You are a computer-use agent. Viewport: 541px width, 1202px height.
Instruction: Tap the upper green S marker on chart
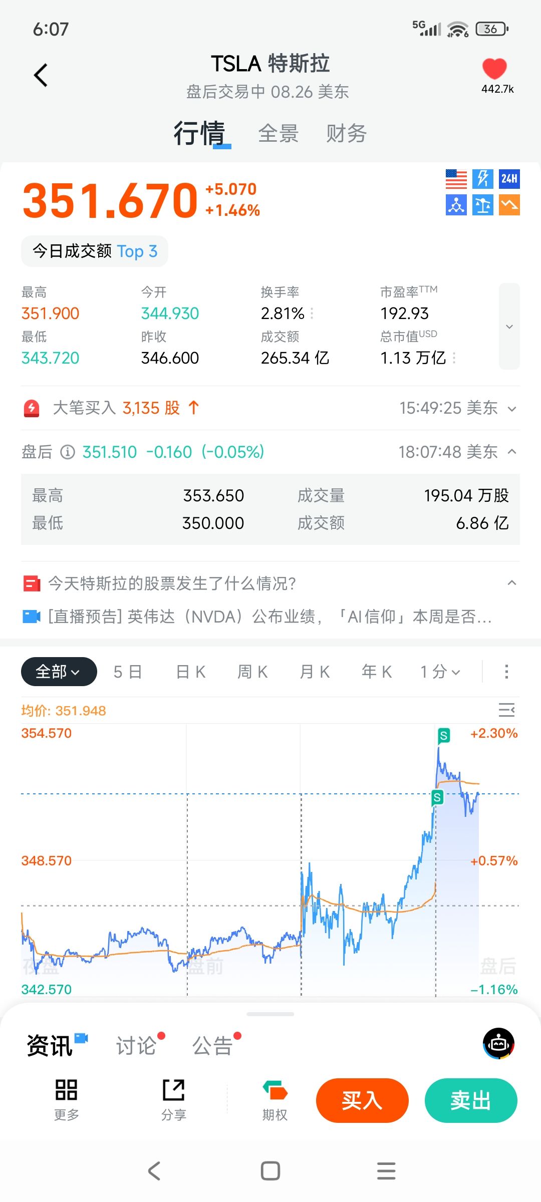[x=444, y=736]
